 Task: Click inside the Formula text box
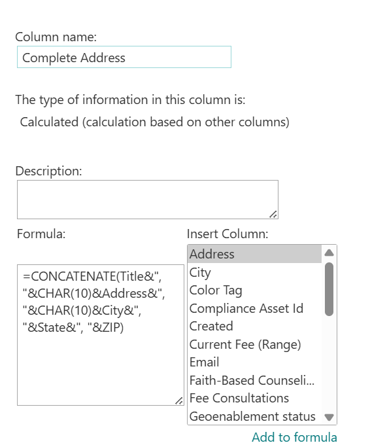pos(101,335)
